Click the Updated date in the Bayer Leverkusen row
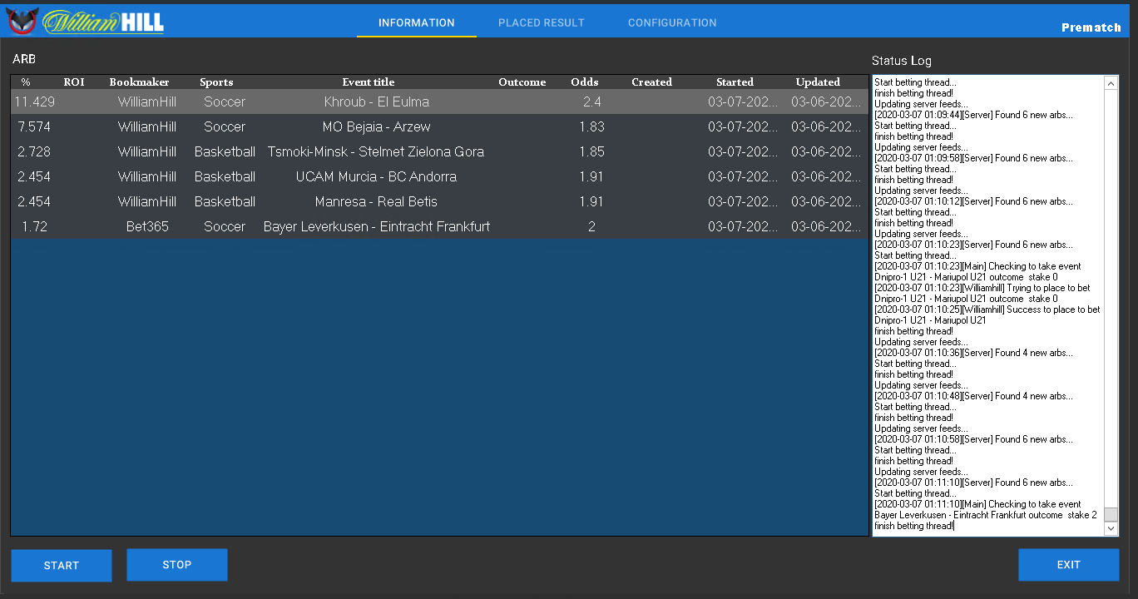The width and height of the screenshot is (1138, 599). [x=827, y=227]
